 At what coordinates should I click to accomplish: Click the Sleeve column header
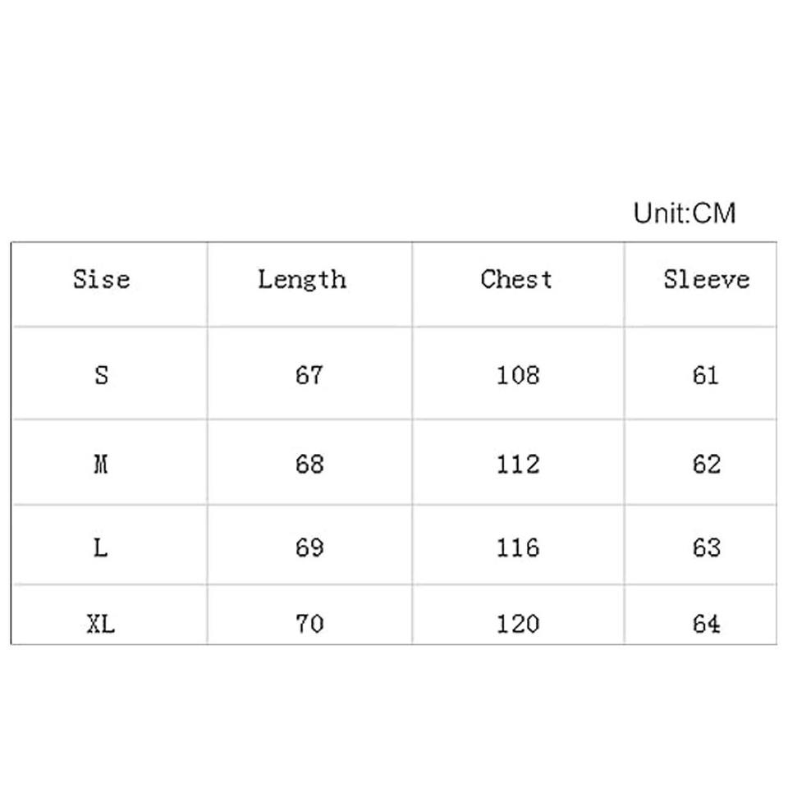click(706, 279)
